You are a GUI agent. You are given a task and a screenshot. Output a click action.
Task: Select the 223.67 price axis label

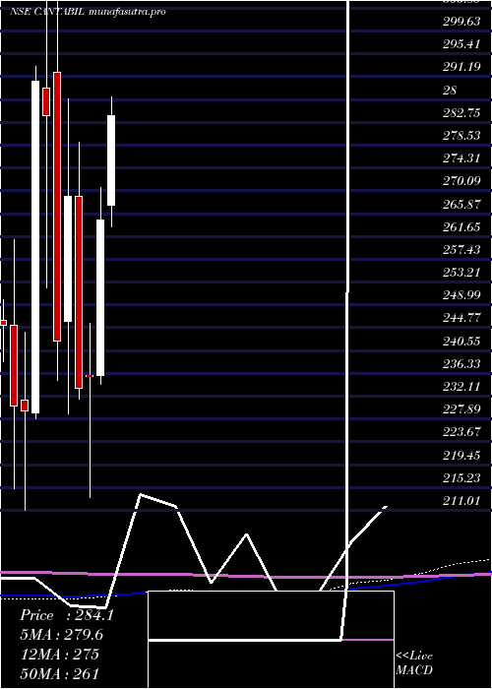461,432
